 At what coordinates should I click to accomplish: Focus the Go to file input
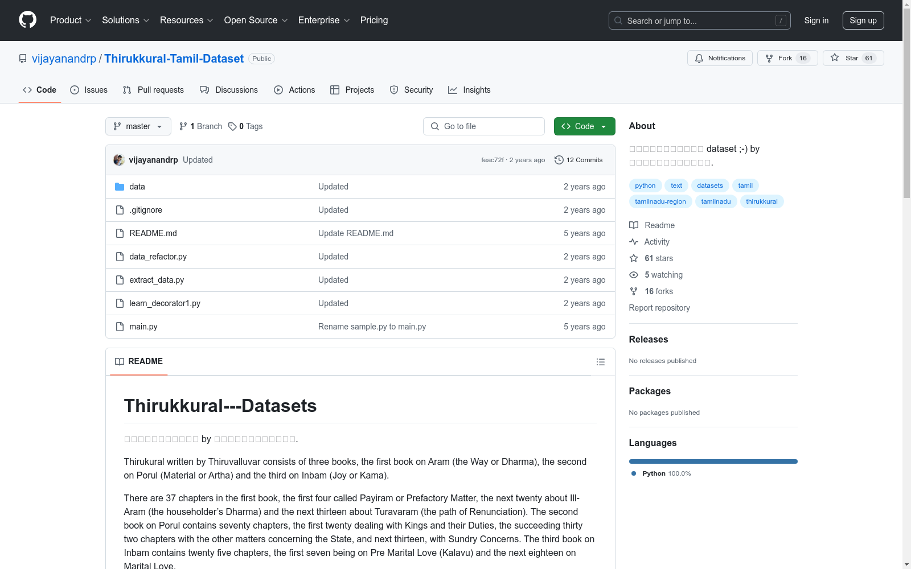tap(484, 126)
